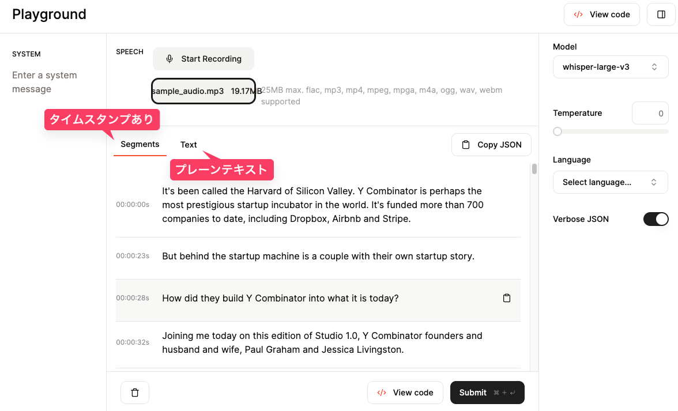678x411 pixels.
Task: Click the code icon in top View code
Action: [578, 14]
